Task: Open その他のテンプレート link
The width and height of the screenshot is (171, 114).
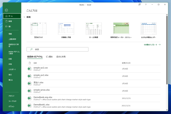Action: [x=152, y=45]
